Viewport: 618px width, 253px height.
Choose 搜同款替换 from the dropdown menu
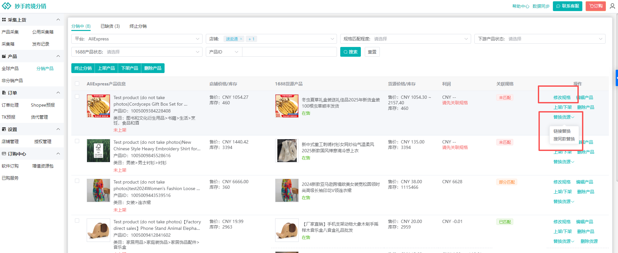564,139
